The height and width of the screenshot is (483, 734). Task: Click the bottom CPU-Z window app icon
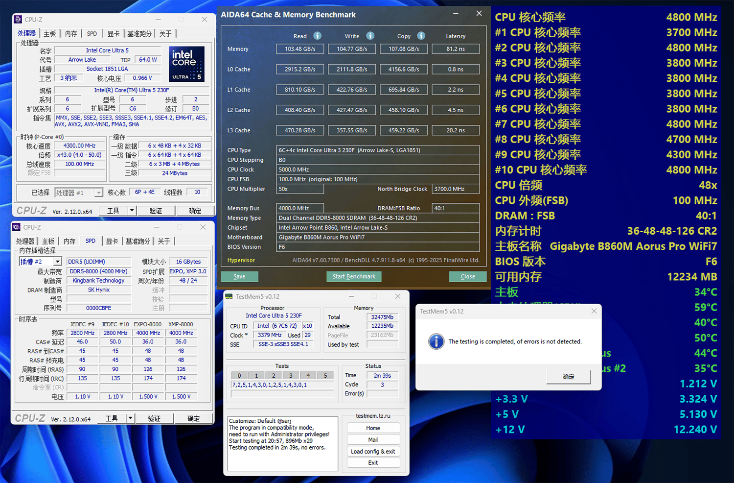(x=17, y=227)
